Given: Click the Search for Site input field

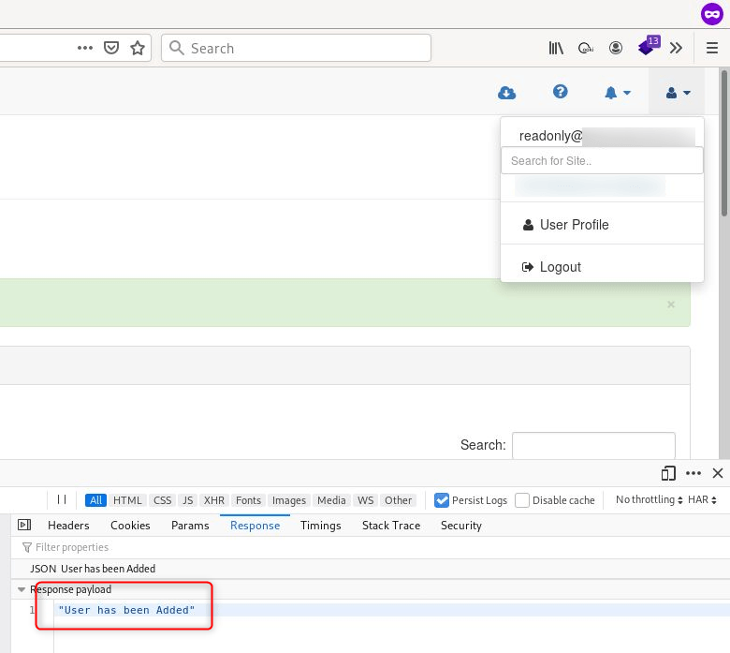Looking at the screenshot, I should tap(602, 160).
